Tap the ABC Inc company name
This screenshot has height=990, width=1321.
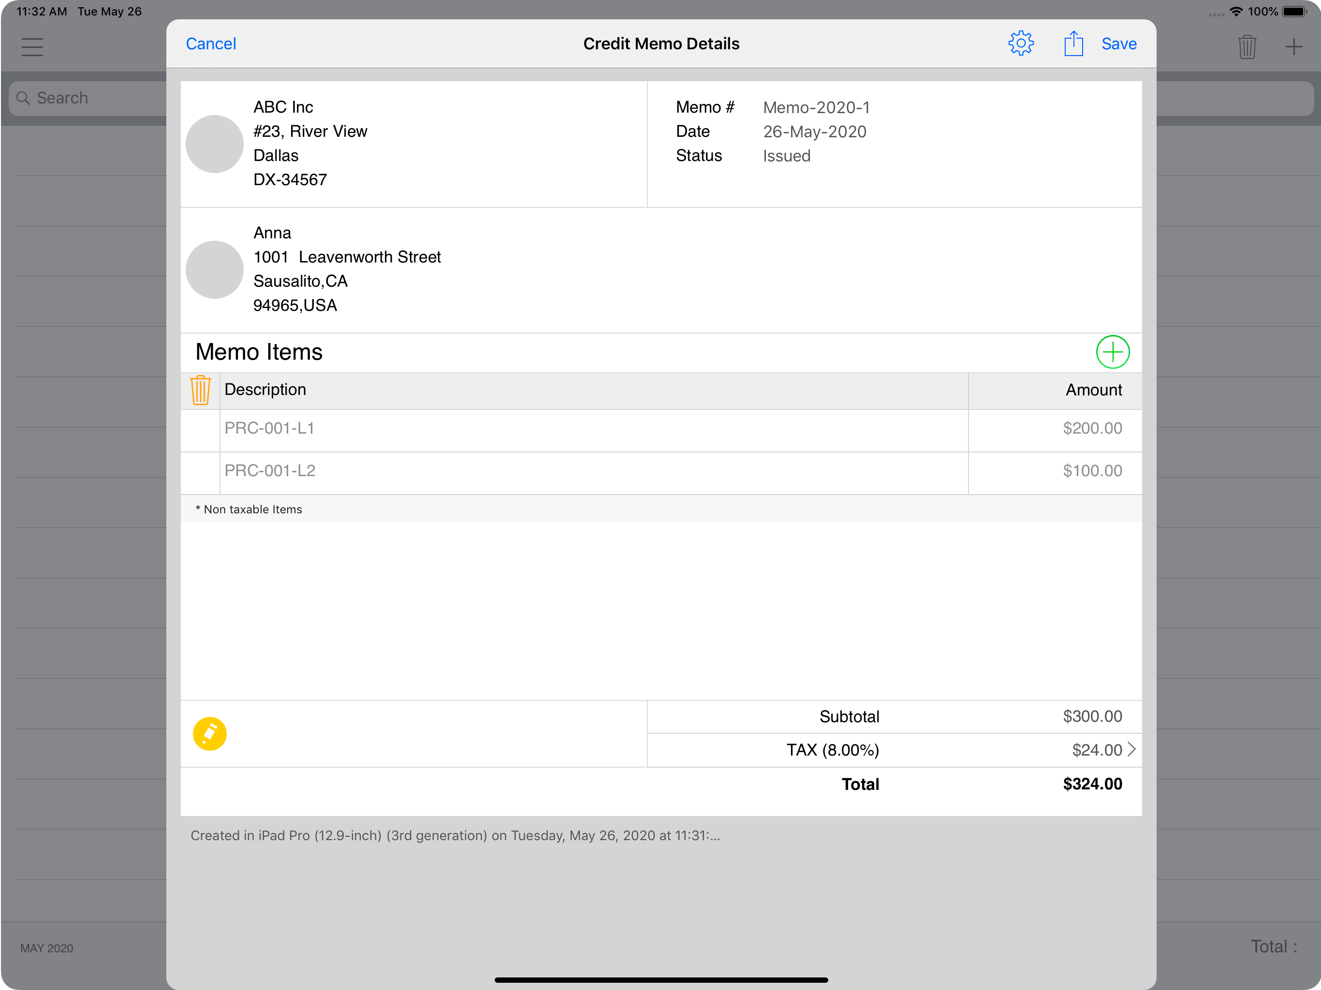[x=283, y=107]
